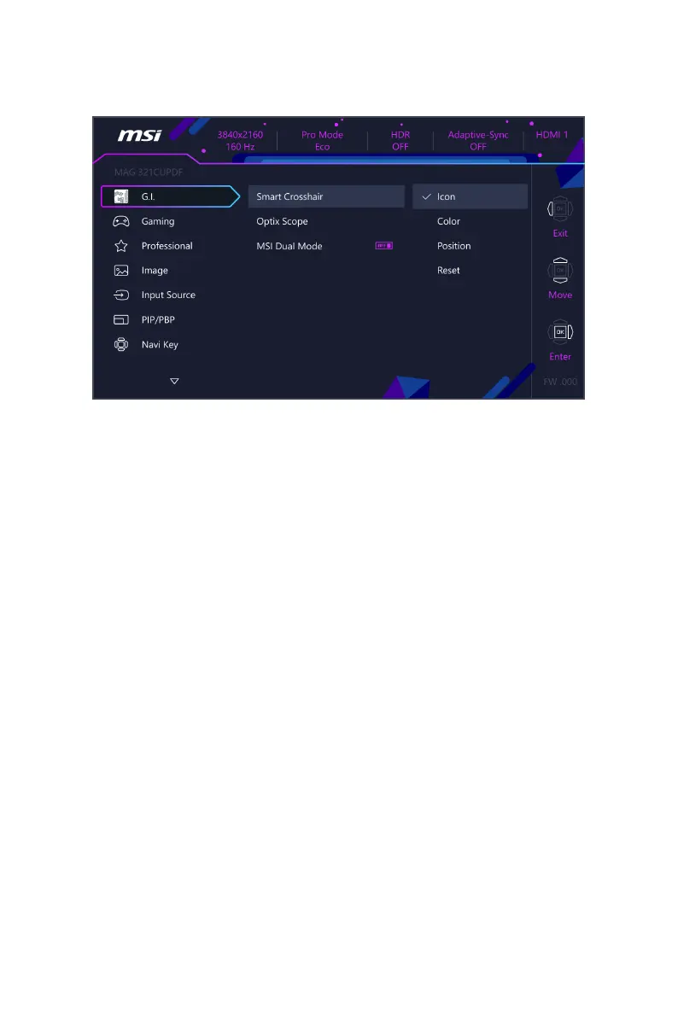
Task: Click the Move navi-key icon
Action: 560,271
